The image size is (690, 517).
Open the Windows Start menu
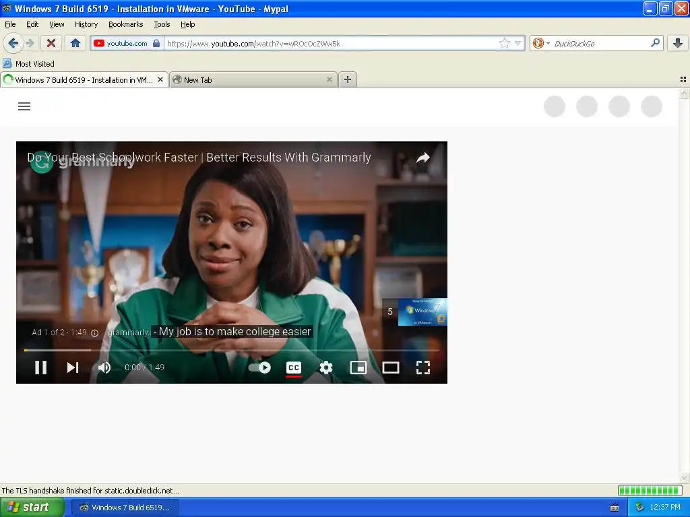[32, 507]
